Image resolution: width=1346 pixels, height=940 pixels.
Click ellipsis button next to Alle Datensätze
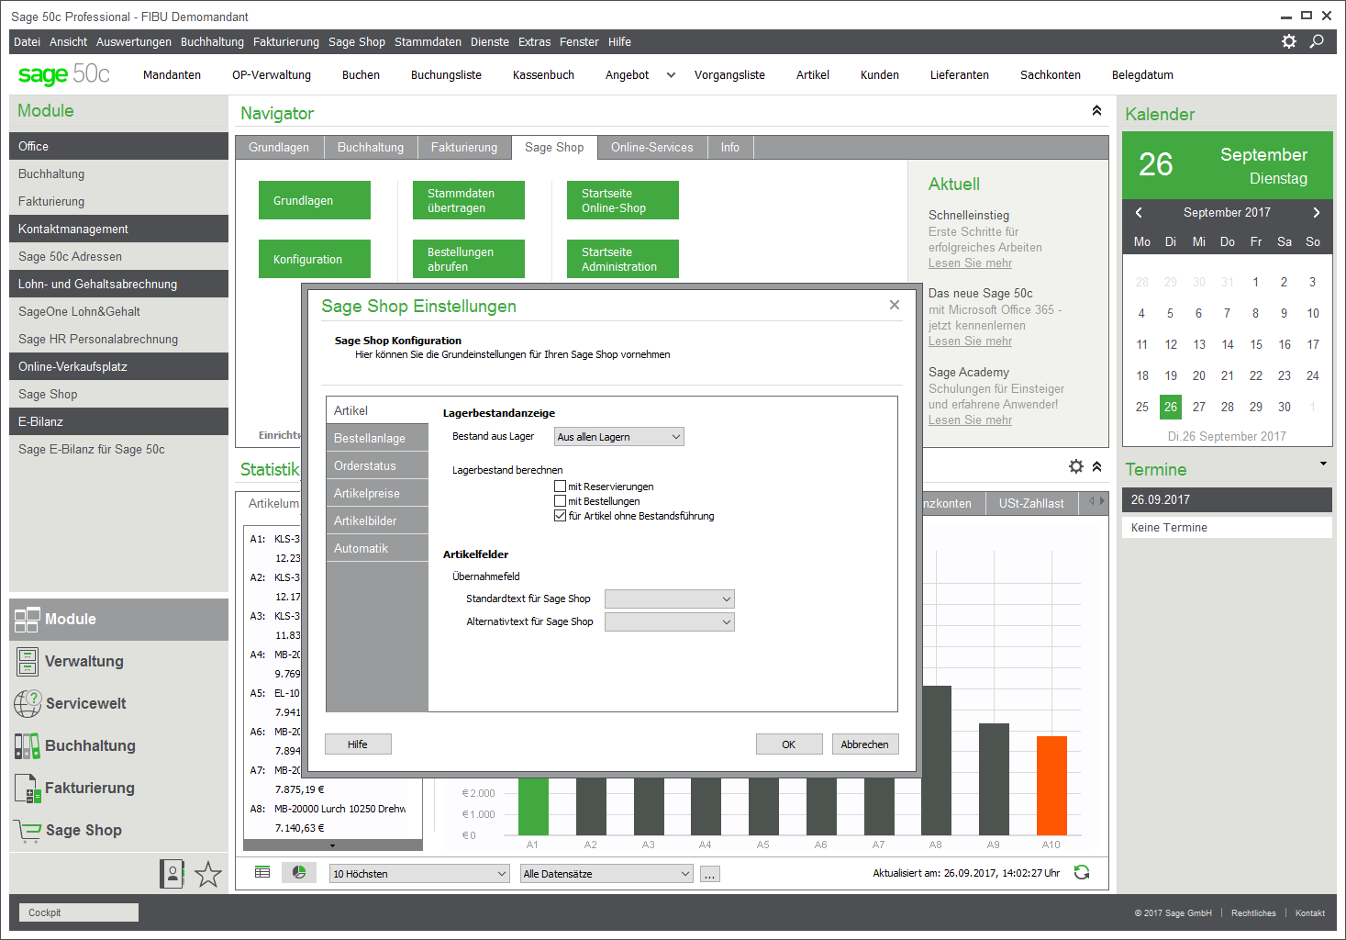710,874
